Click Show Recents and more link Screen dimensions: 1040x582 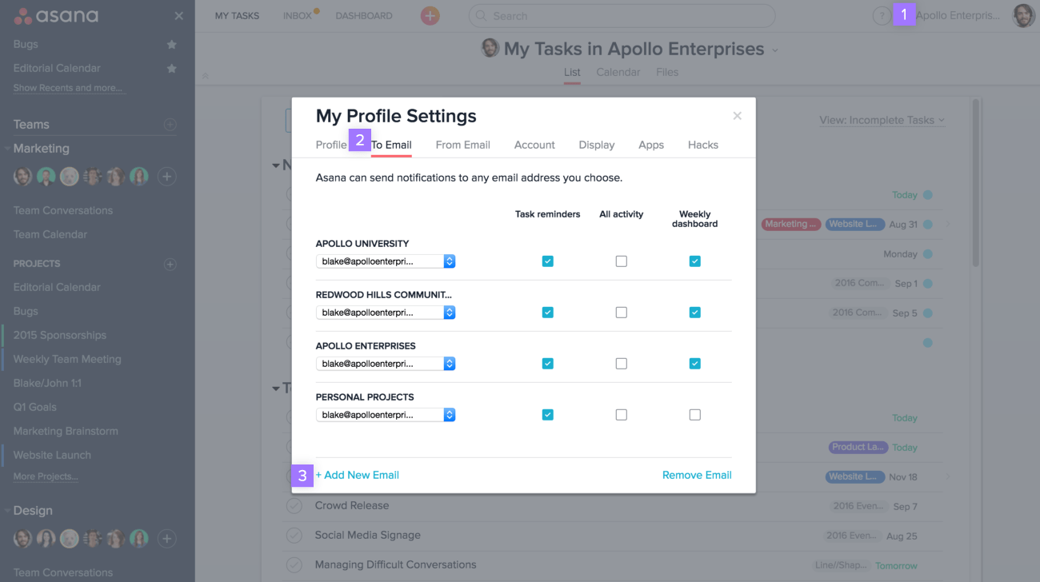(x=68, y=88)
